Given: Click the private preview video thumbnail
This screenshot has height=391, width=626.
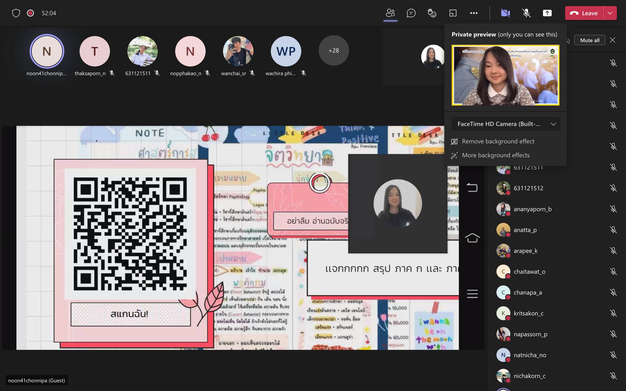Looking at the screenshot, I should point(505,75).
